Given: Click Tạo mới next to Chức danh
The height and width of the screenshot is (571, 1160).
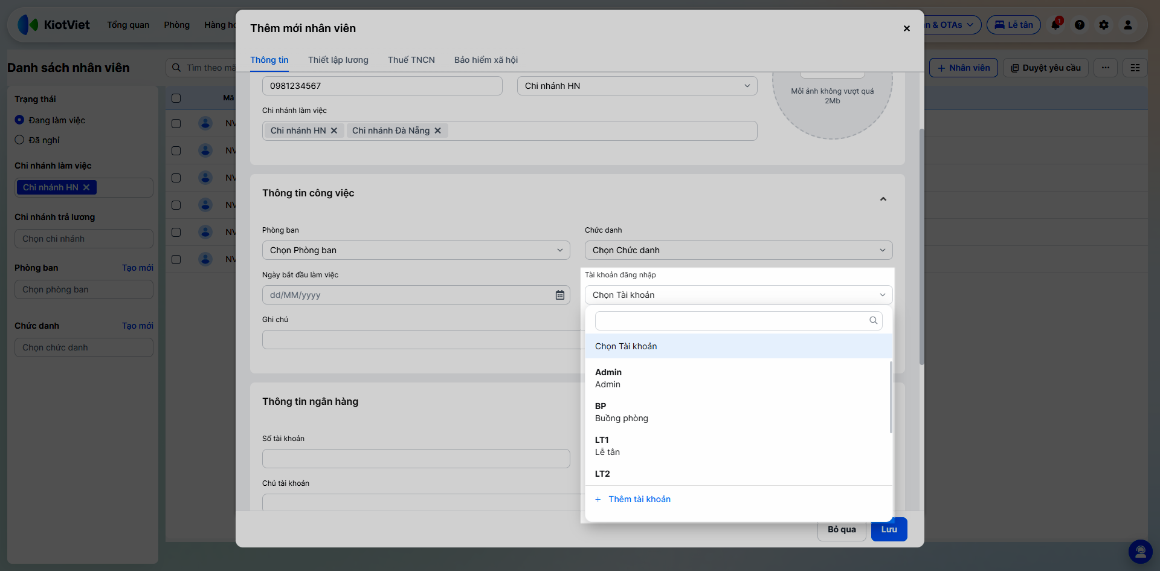Looking at the screenshot, I should click(138, 326).
